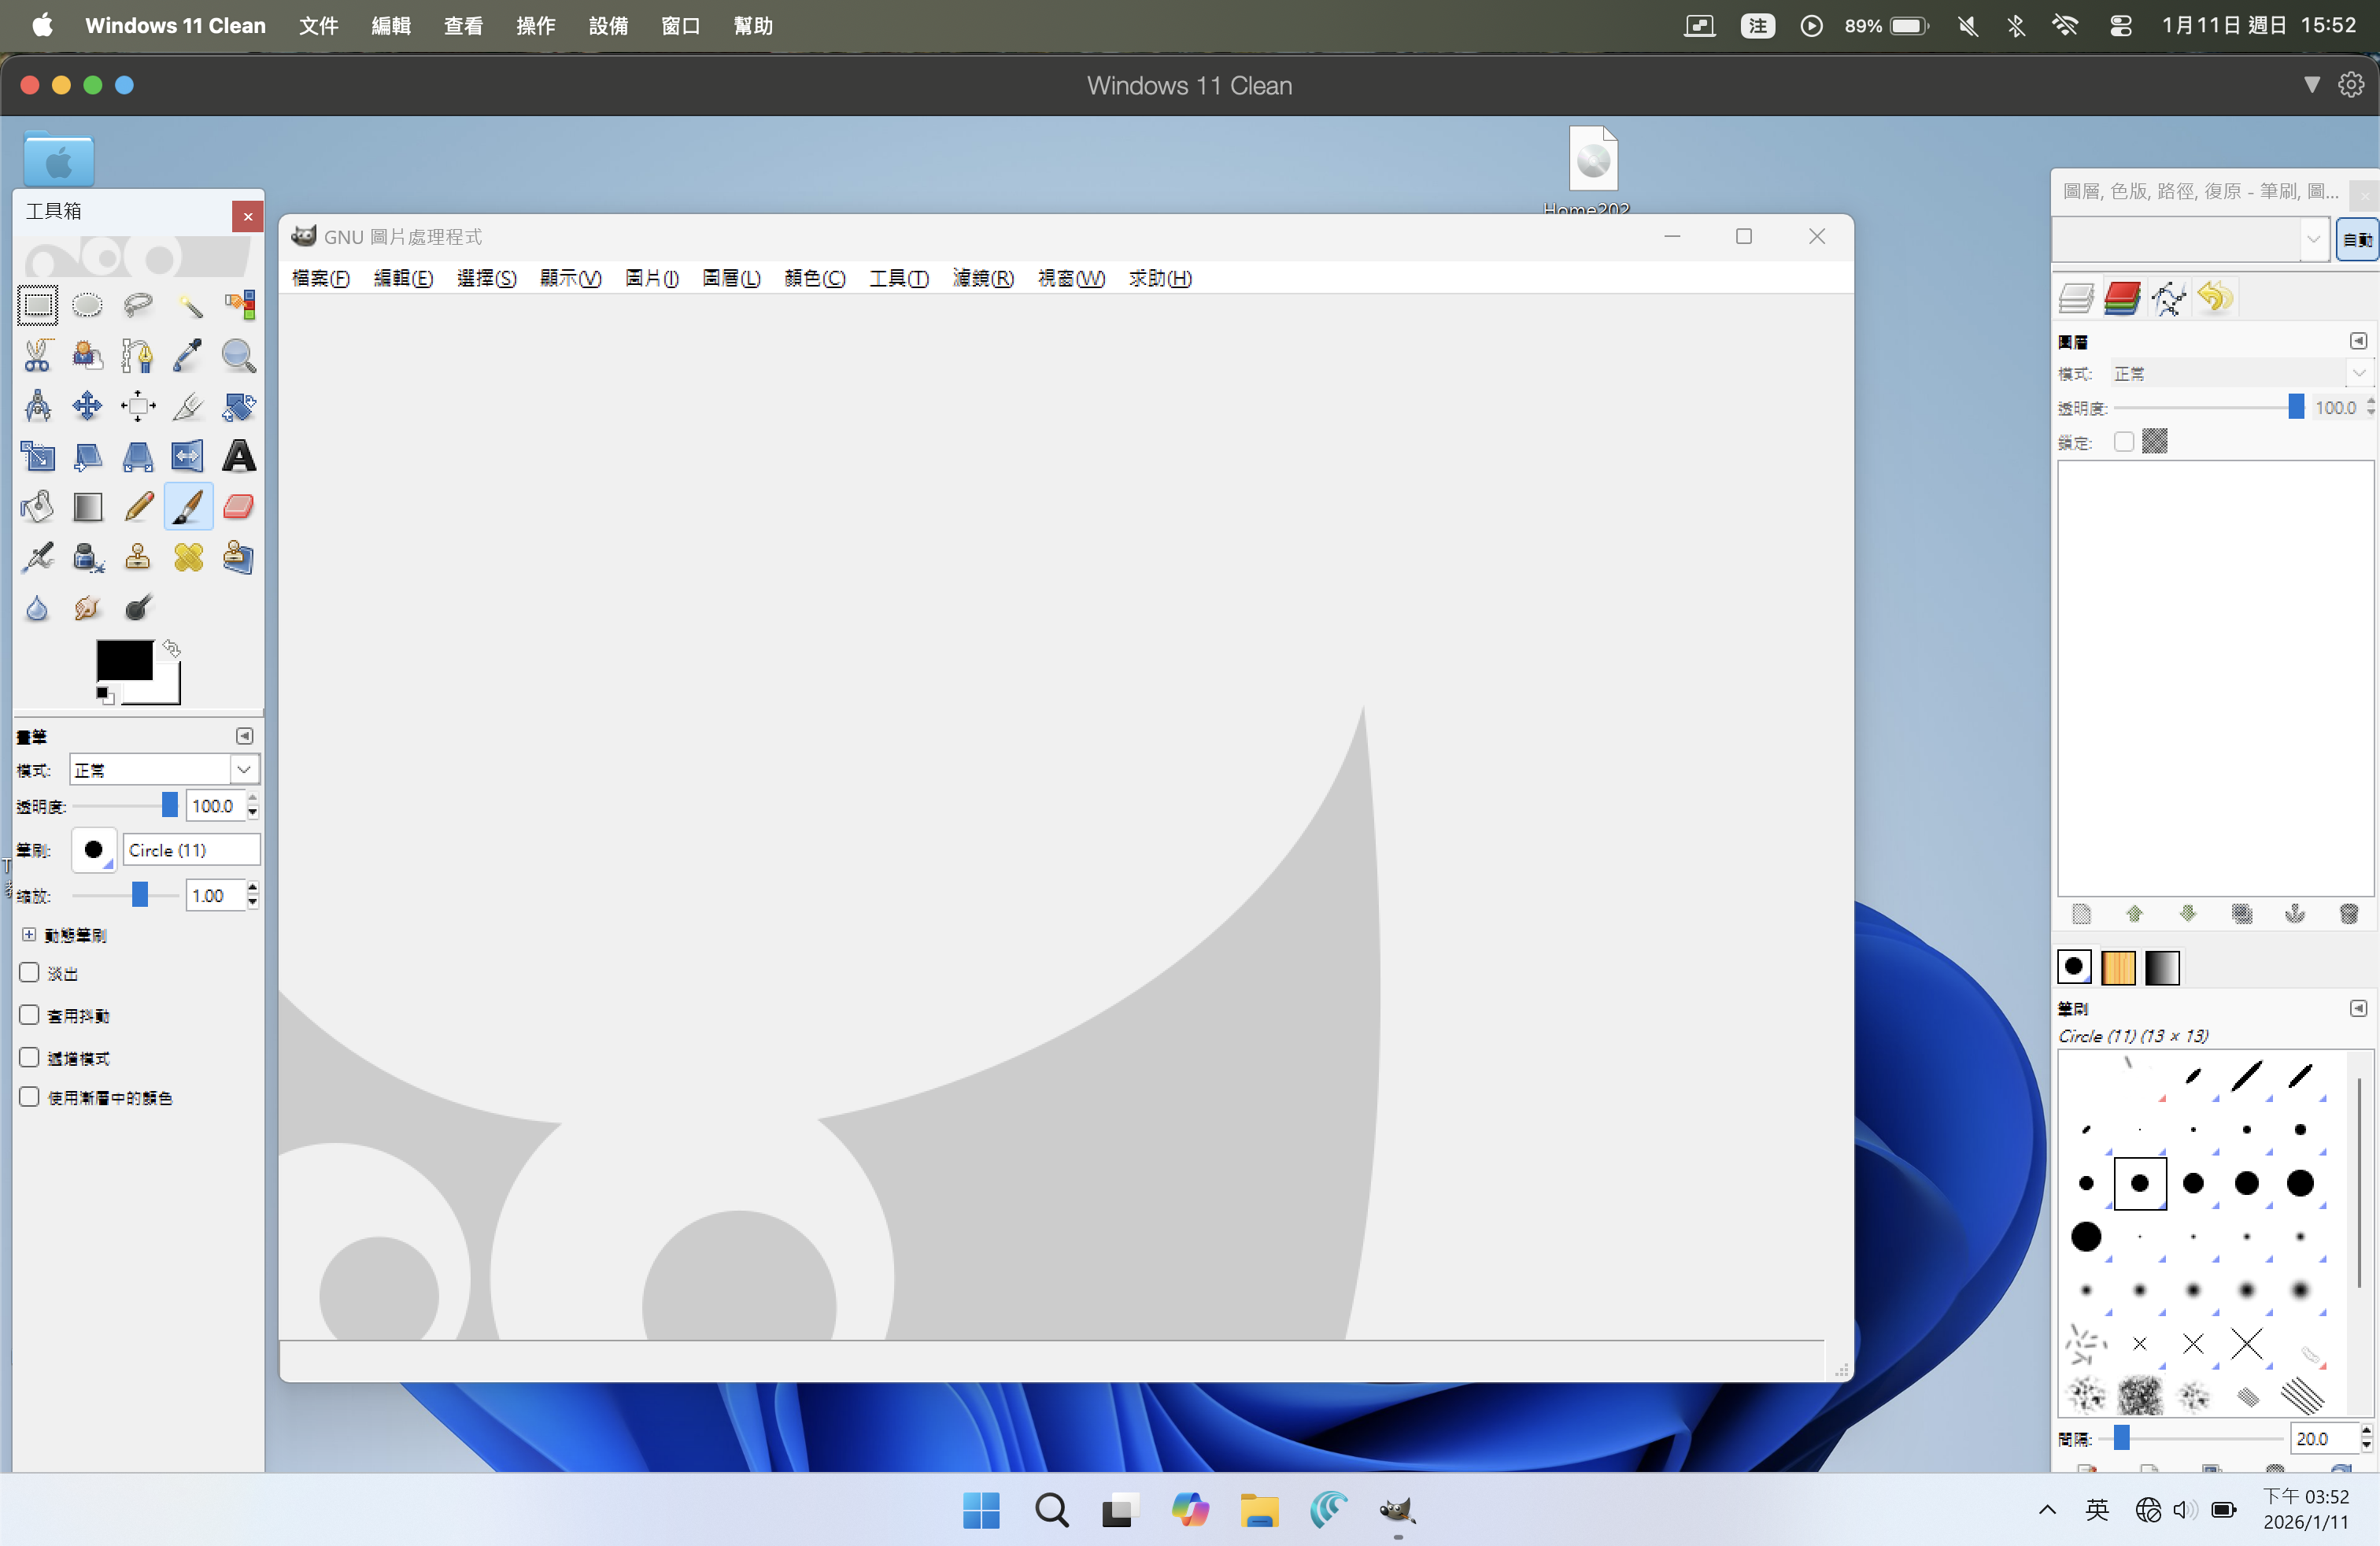2380x1546 pixels.
Task: Select the Clone stamp tool
Action: (x=137, y=557)
